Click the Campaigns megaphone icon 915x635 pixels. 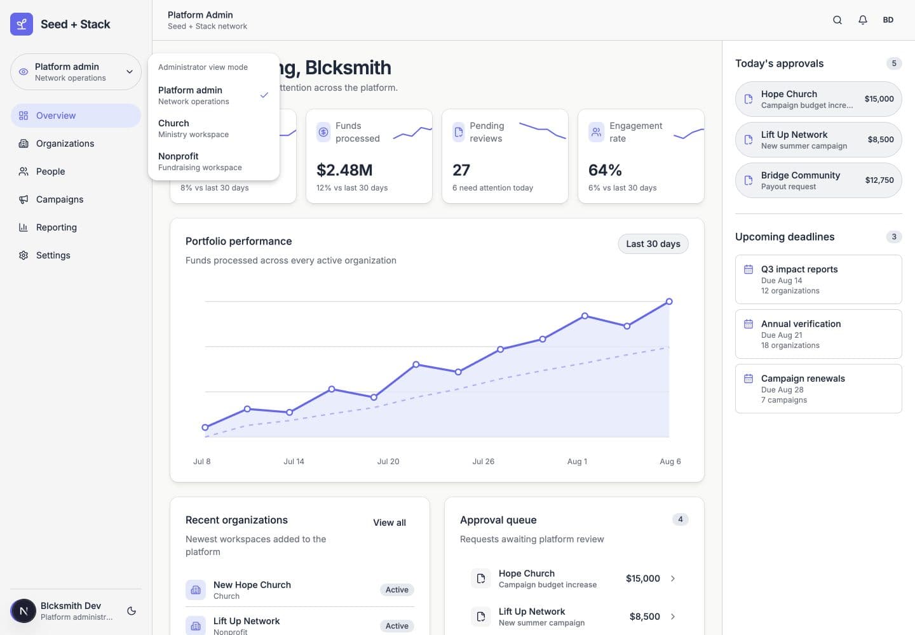(24, 199)
